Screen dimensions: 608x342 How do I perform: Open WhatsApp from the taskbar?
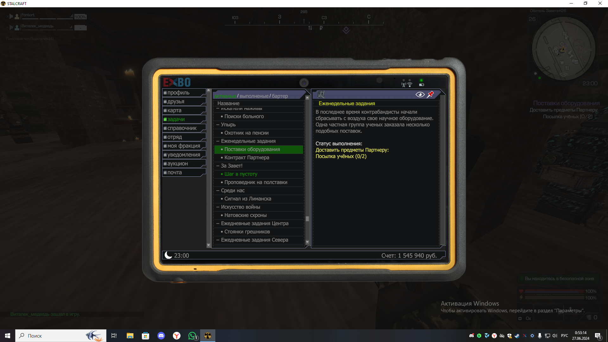click(192, 336)
